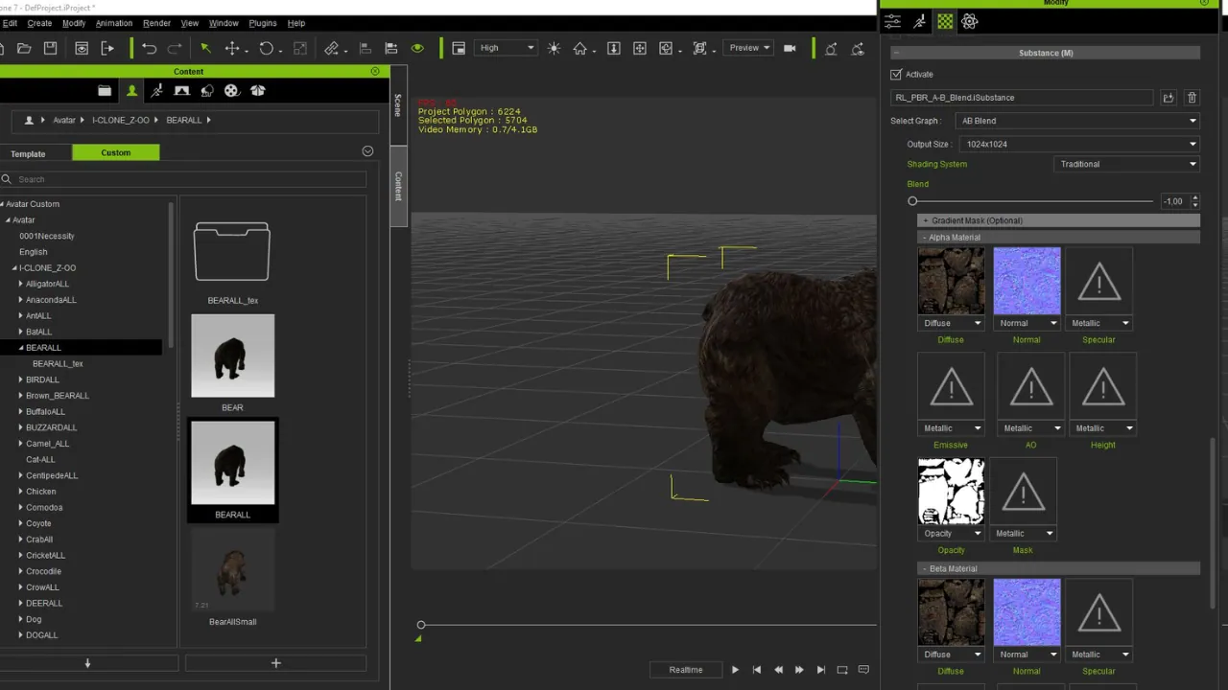
Task: Open the Quality dropdown set to High
Action: click(505, 48)
